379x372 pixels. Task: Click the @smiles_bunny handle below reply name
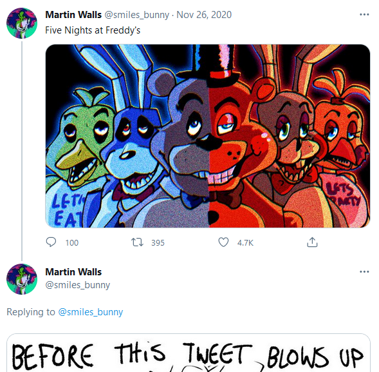78,285
